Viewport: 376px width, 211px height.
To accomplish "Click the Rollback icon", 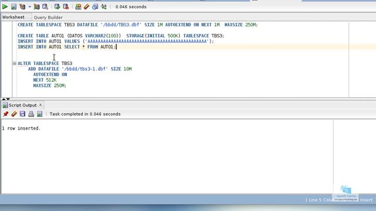I will pyautogui.click(x=66, y=6).
